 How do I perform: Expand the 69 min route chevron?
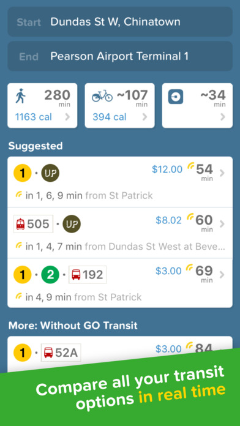click(x=222, y=275)
